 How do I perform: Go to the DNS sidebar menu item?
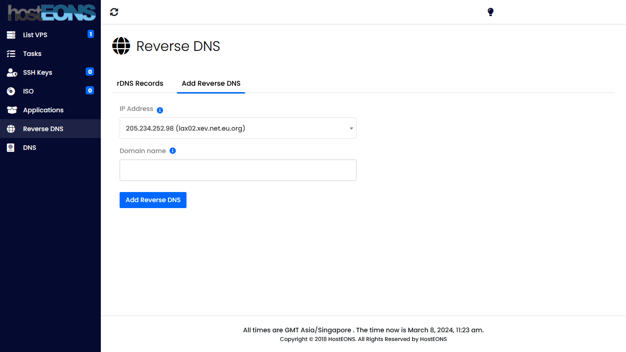(29, 148)
